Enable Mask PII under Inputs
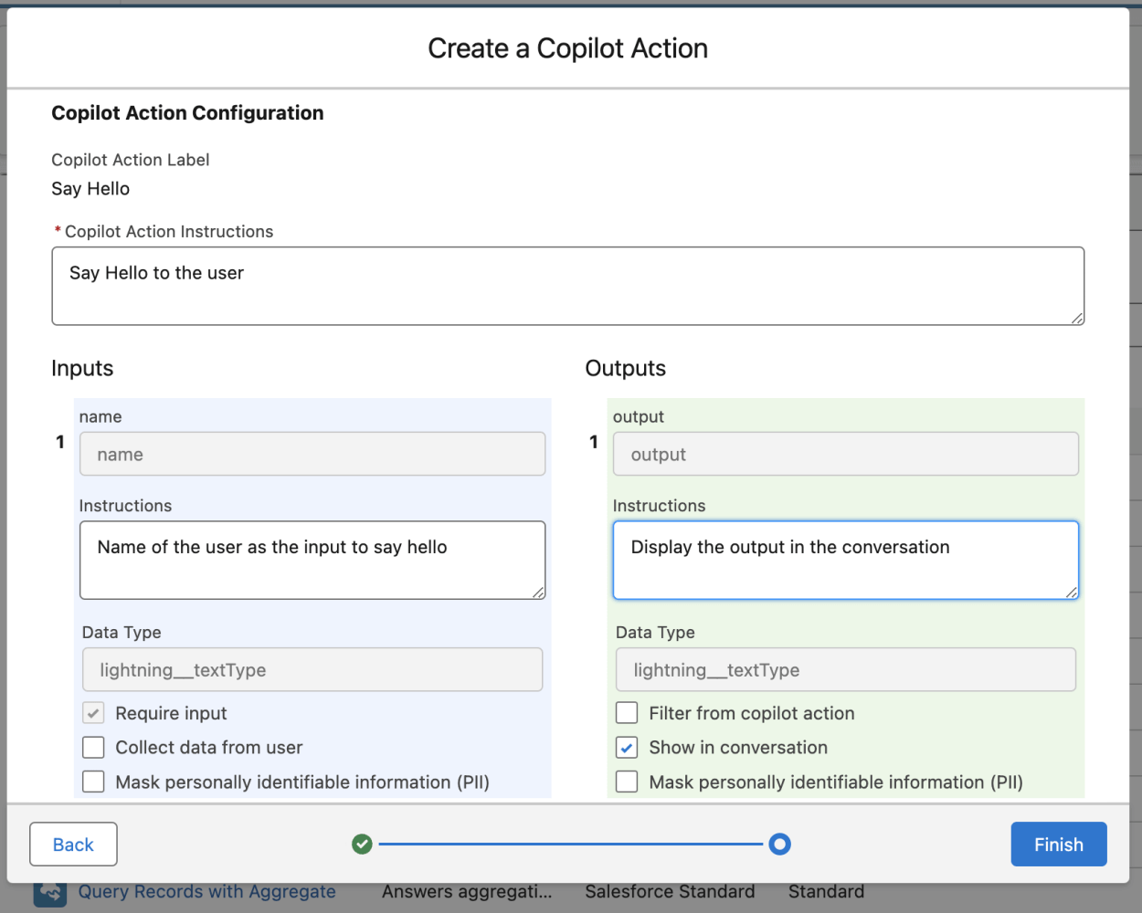 coord(93,782)
